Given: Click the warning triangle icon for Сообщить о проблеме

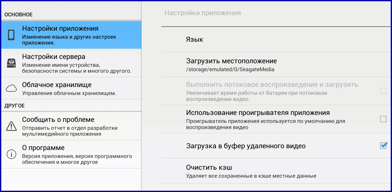Looking at the screenshot, I should tap(11, 126).
